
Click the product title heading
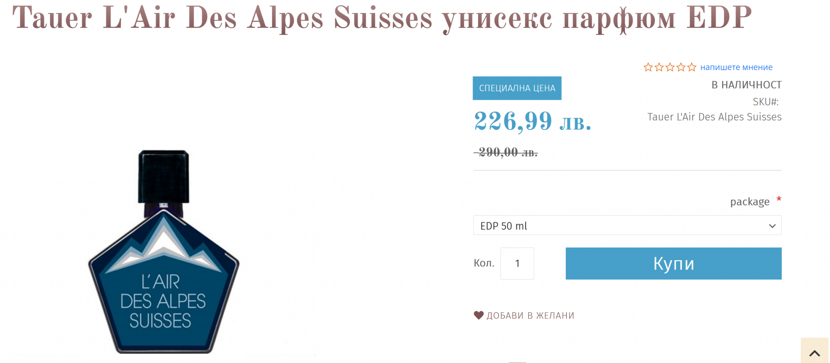(x=382, y=18)
